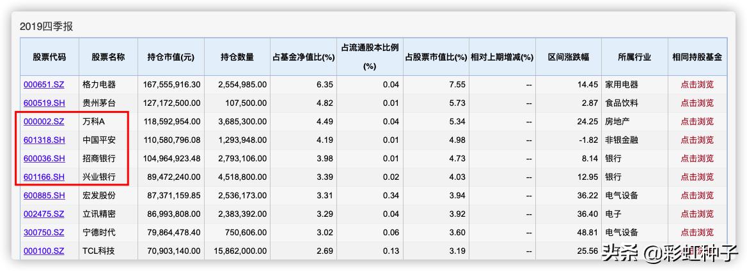Click the industry cell 家用电器
The width and height of the screenshot is (747, 271).
[x=622, y=84]
